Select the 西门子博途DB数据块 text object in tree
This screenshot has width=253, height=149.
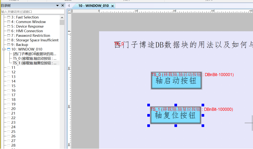[35, 54]
